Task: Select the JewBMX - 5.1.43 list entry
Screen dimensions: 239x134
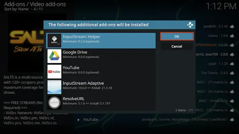Action: [216, 26]
